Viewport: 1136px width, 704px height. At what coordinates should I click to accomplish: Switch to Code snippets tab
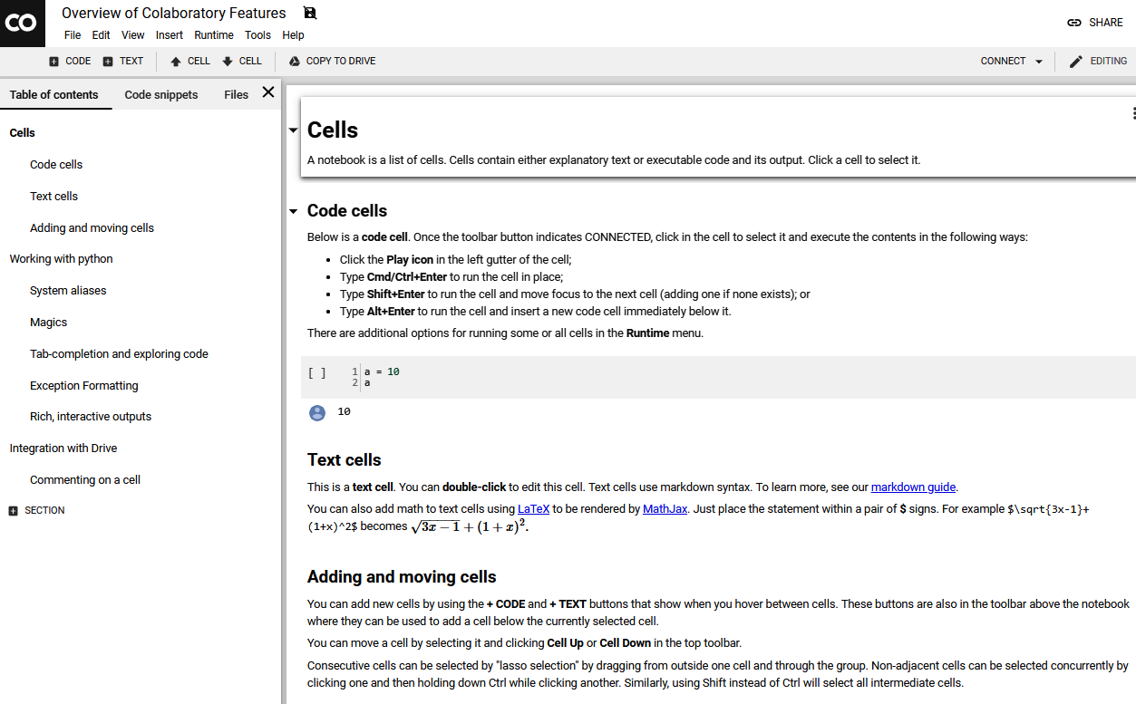coord(161,94)
